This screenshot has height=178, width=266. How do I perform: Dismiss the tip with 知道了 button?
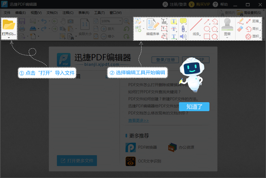click(x=194, y=107)
